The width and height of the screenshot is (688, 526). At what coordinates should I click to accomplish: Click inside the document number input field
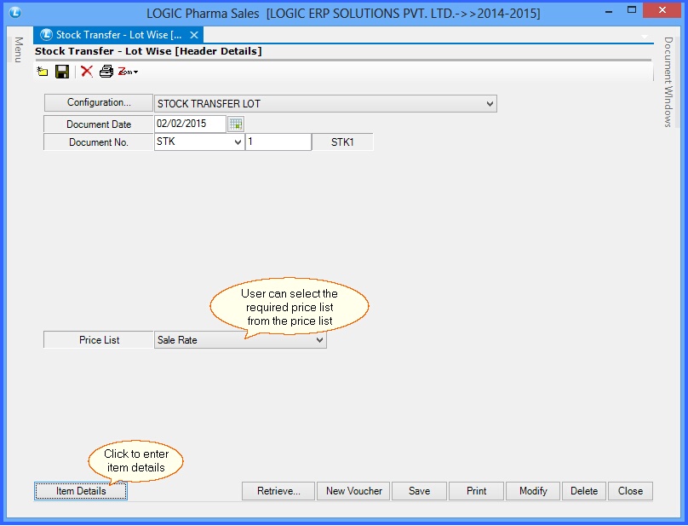tap(278, 142)
